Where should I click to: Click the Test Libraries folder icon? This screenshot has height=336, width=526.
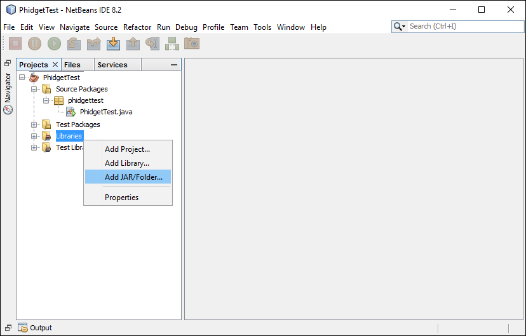coord(46,147)
